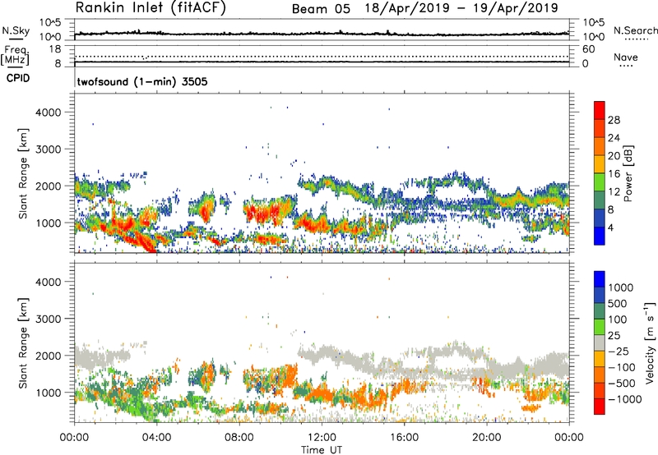Click the '12:00' time axis tick label
The width and height of the screenshot is (658, 455).
click(x=322, y=438)
